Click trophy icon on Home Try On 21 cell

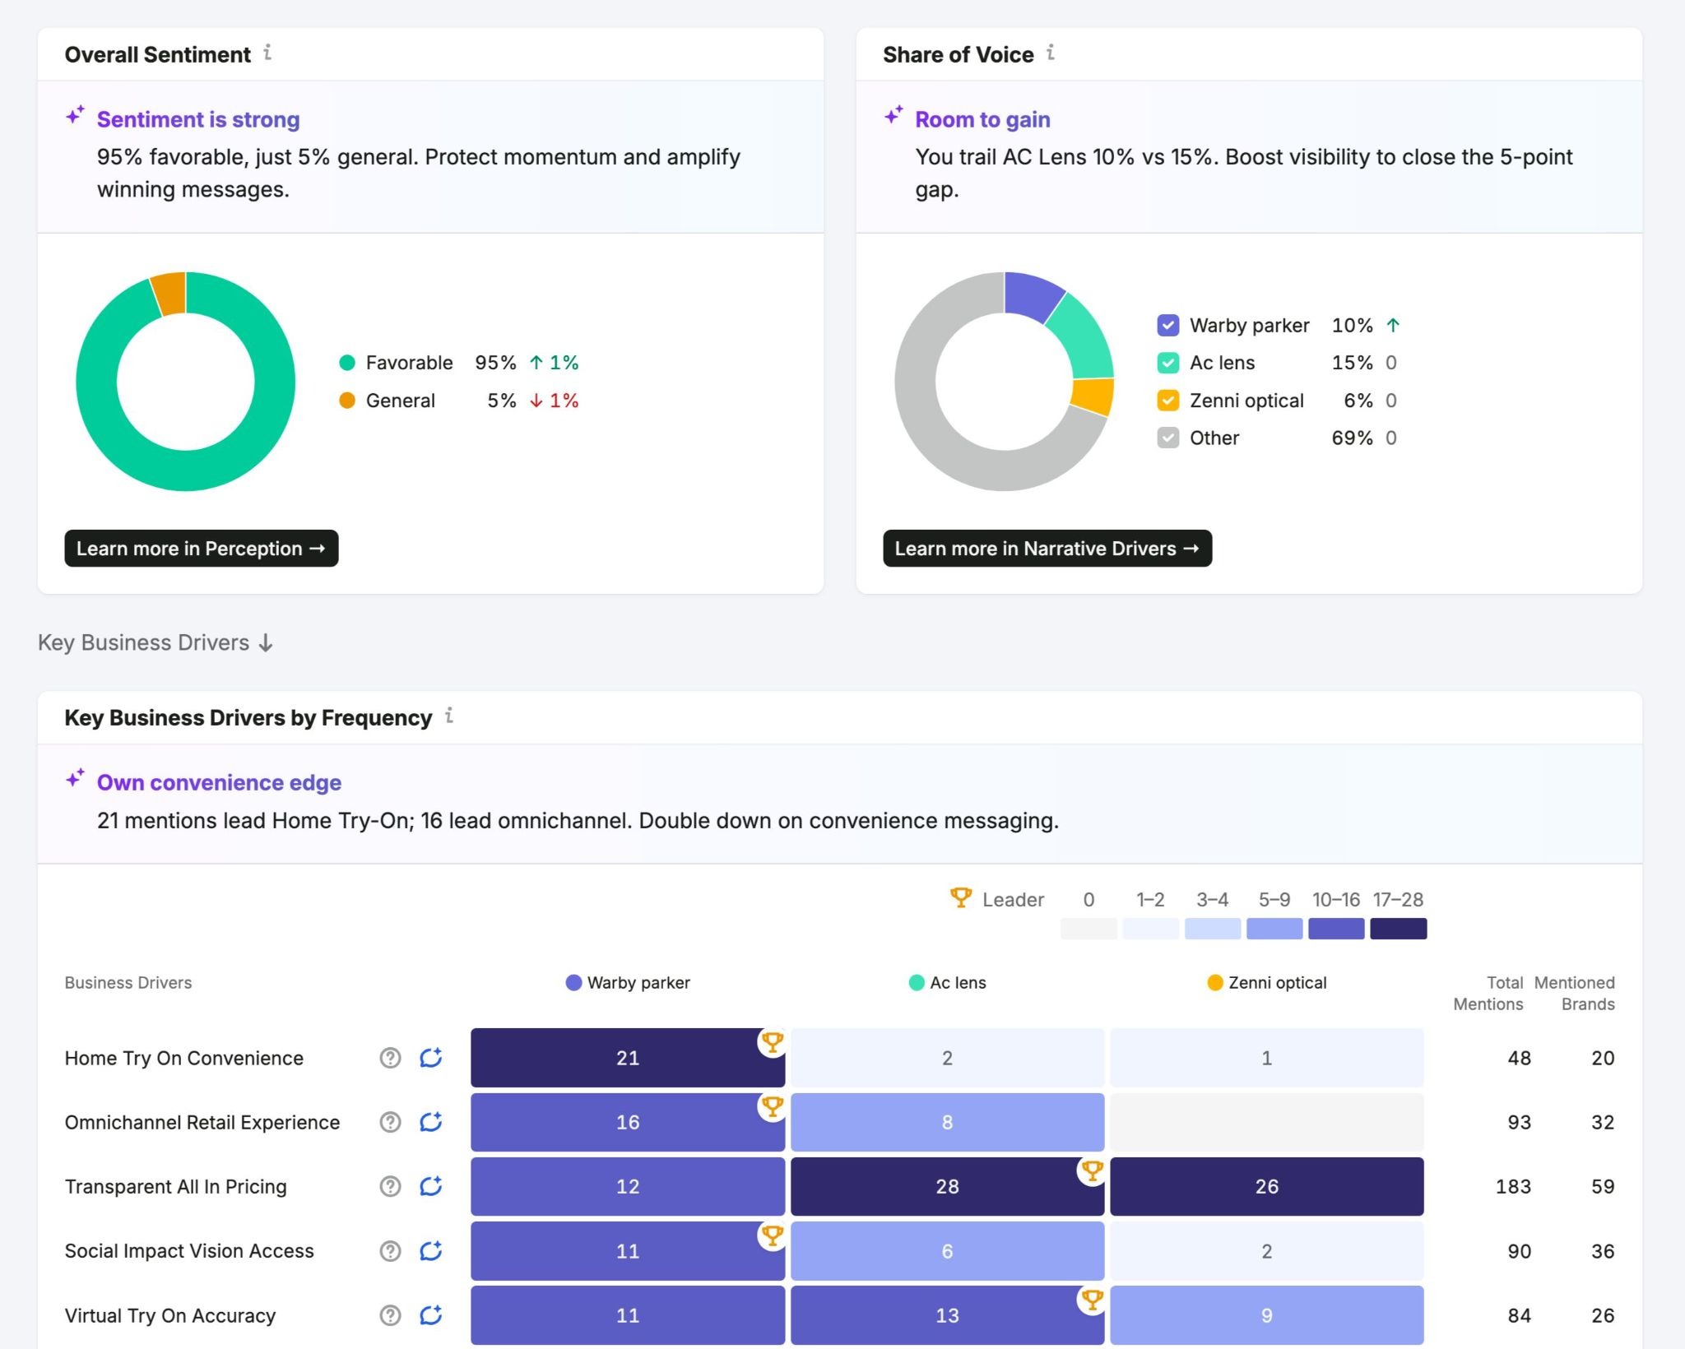tap(772, 1043)
